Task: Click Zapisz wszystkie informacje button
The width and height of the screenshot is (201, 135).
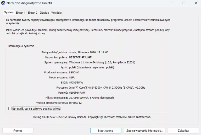Action: pos(144,131)
